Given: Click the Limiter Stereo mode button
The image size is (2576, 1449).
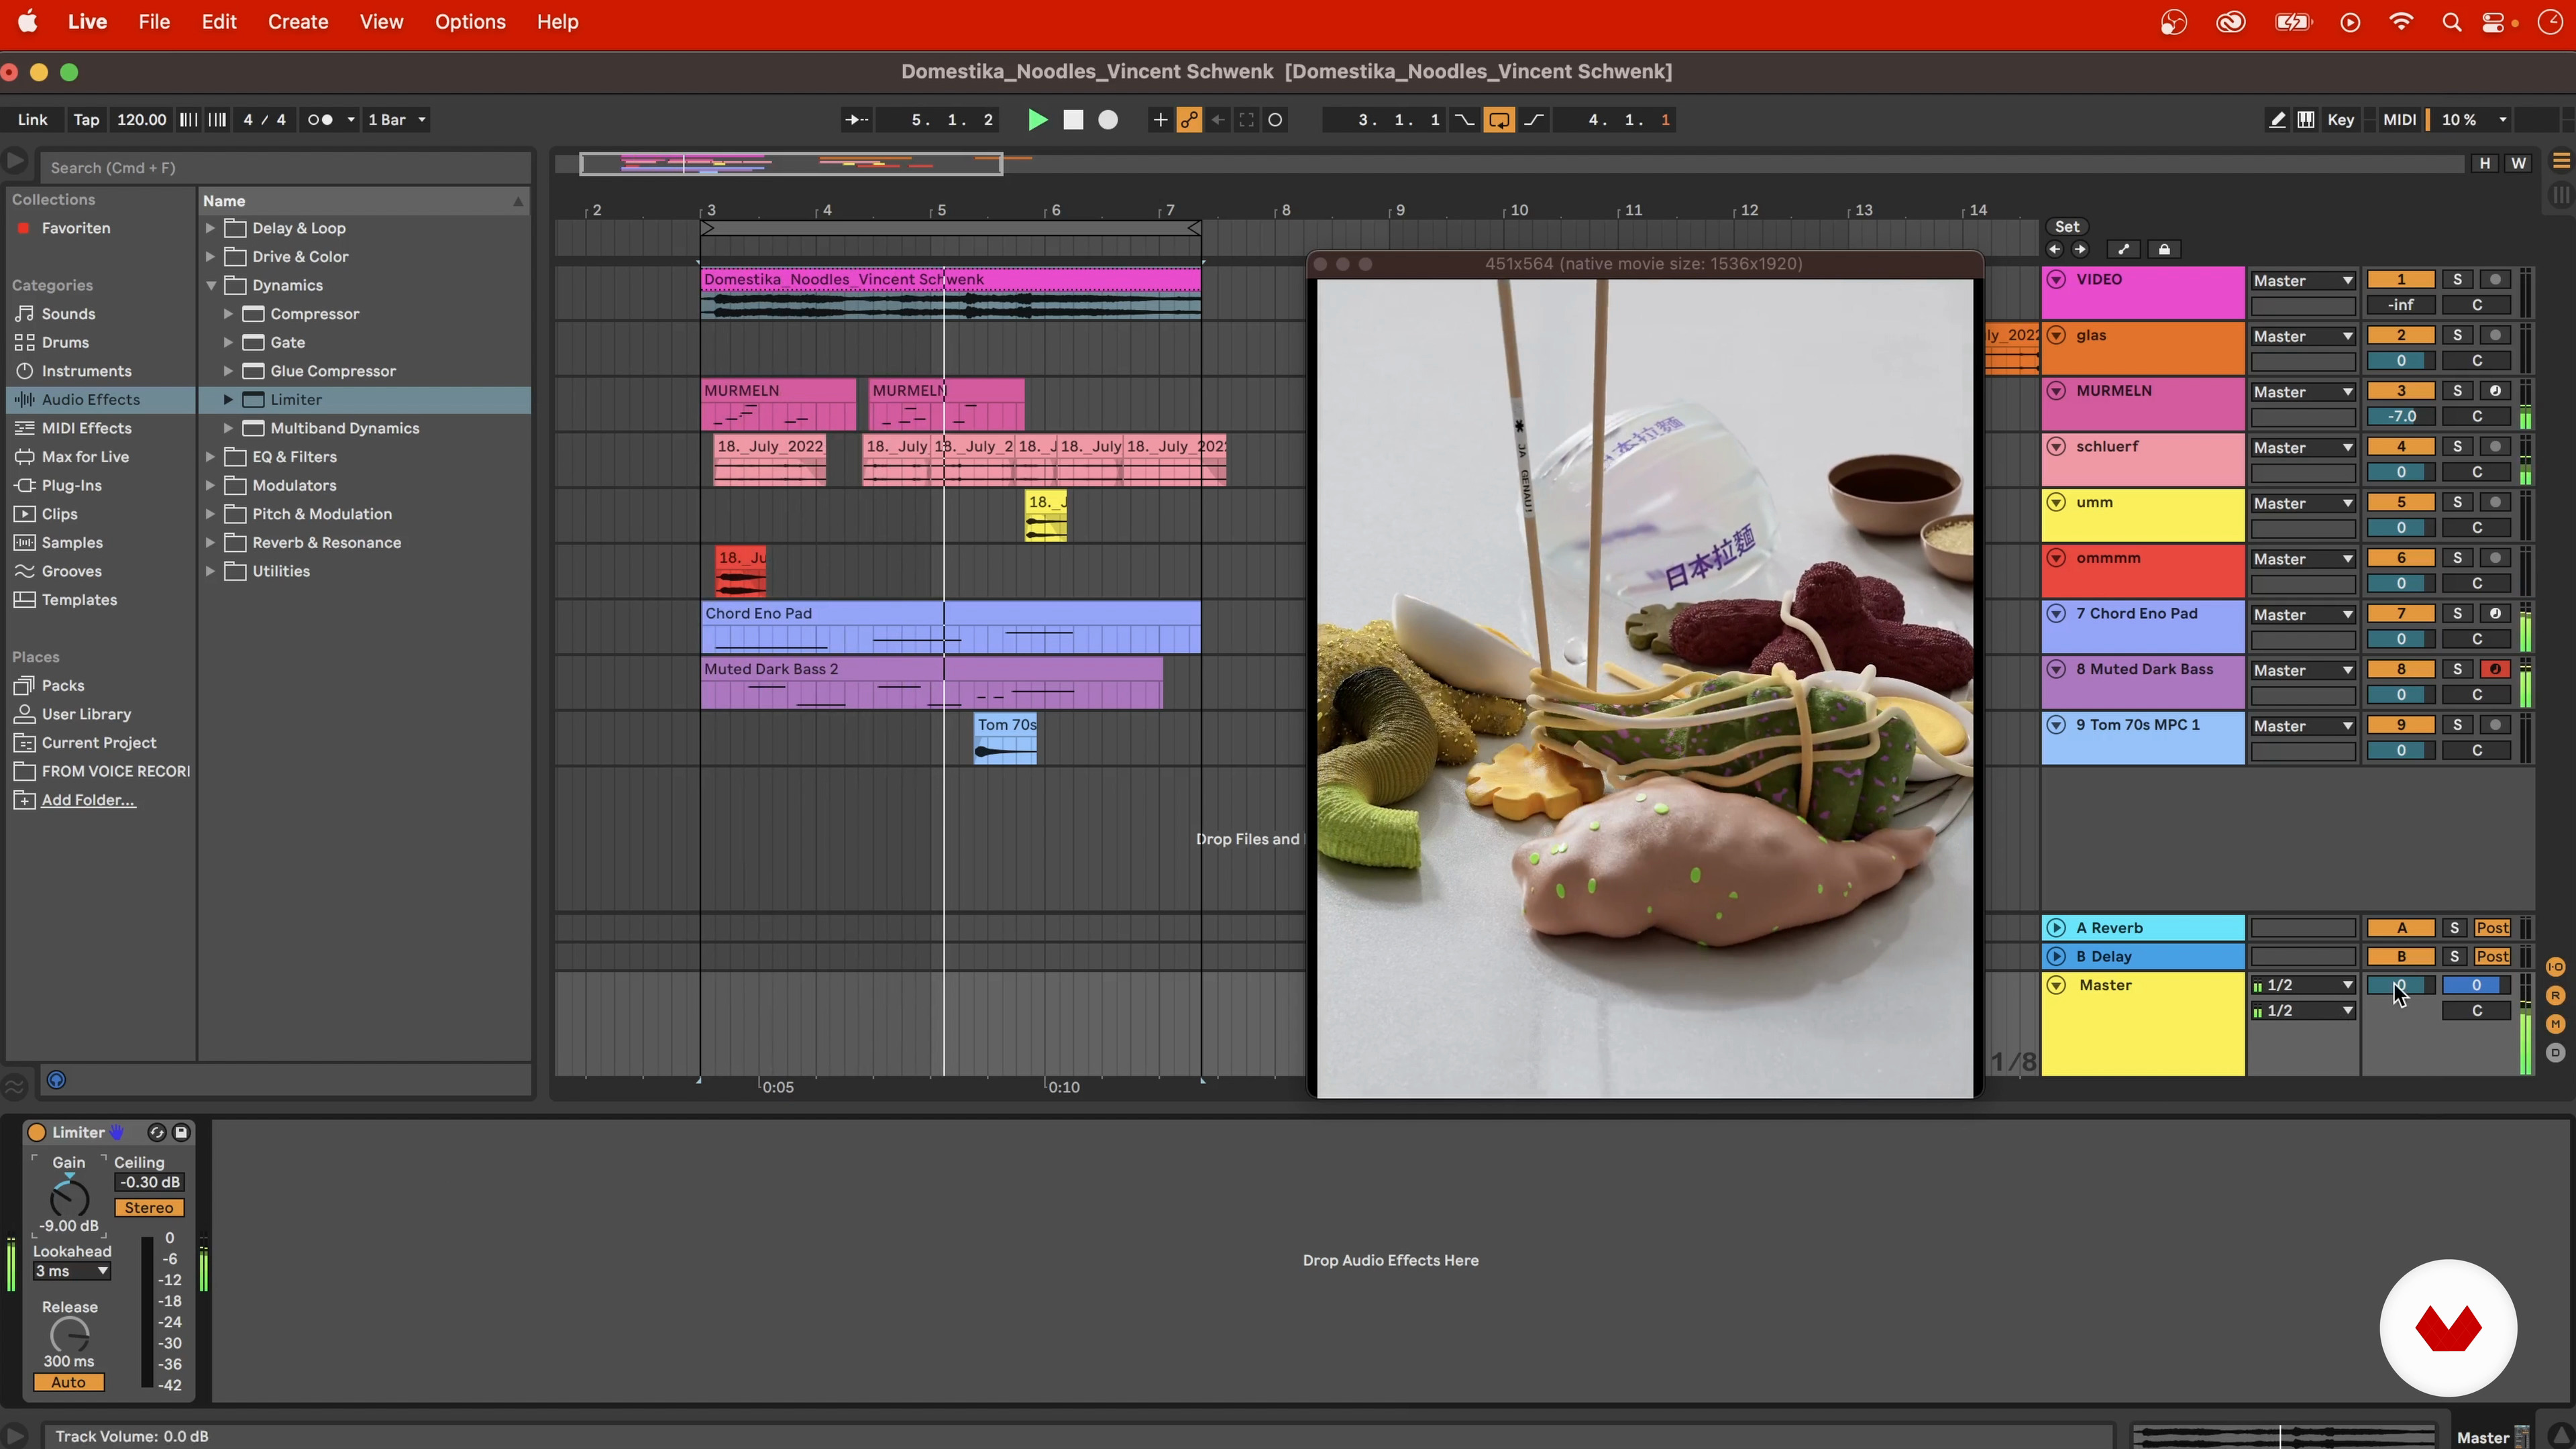Looking at the screenshot, I should coord(149,1208).
